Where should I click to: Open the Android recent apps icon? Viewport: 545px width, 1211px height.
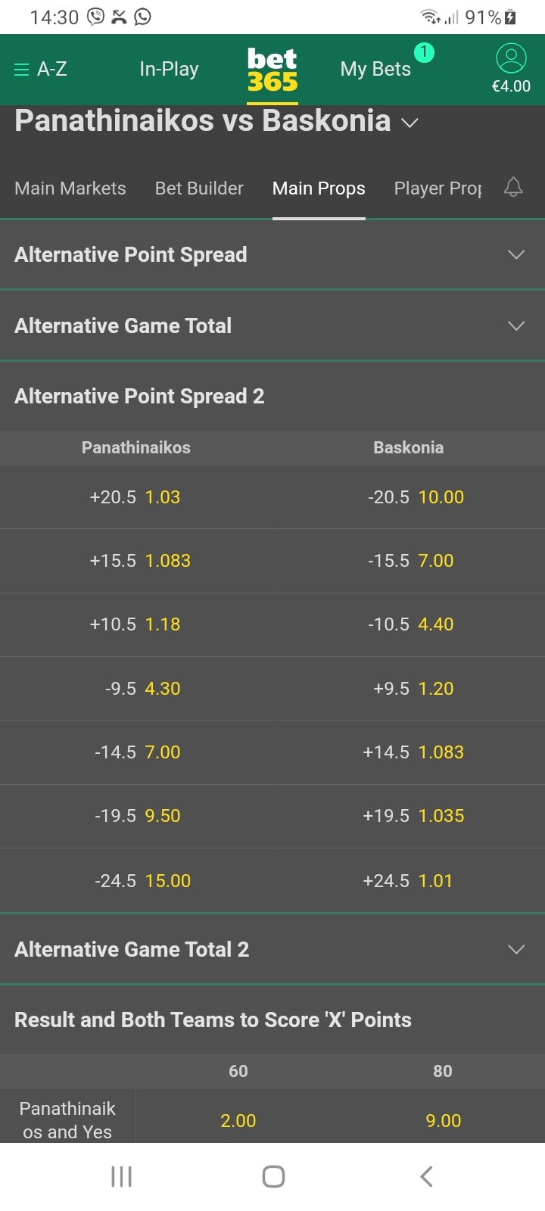(x=121, y=1176)
